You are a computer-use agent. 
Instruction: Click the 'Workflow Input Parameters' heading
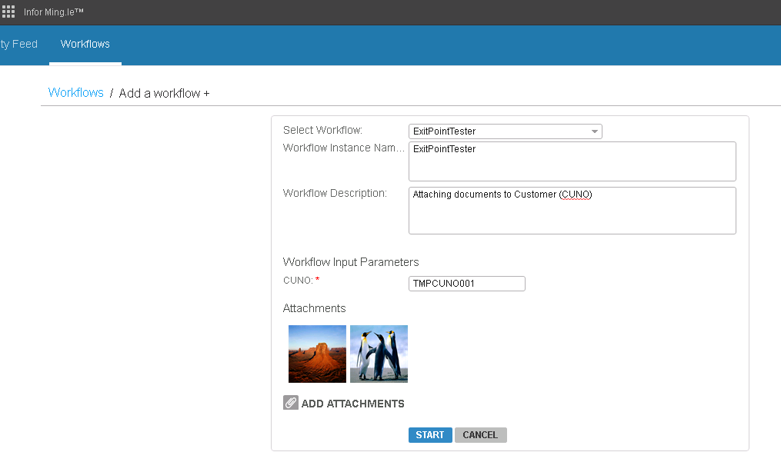351,262
